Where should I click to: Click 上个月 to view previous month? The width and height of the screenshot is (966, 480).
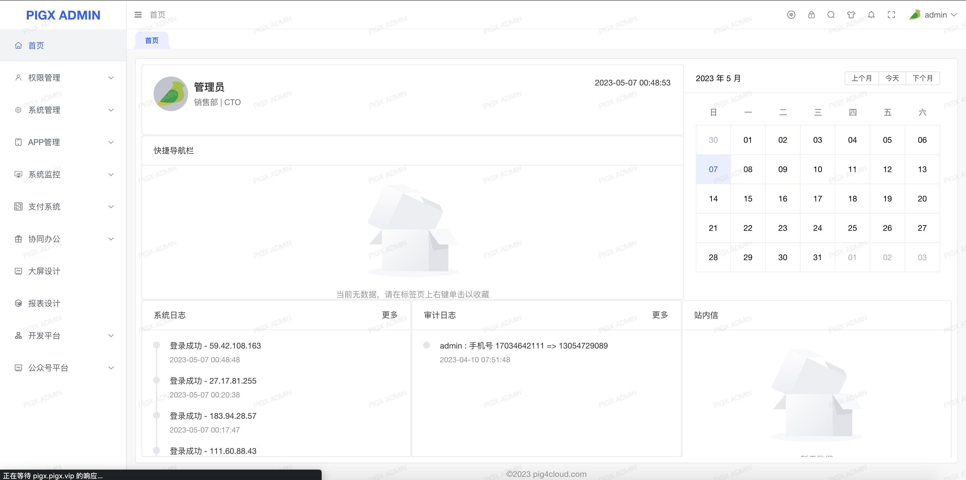pyautogui.click(x=861, y=78)
